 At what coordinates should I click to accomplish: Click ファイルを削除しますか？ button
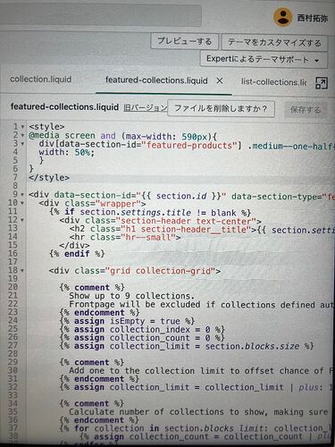221,108
